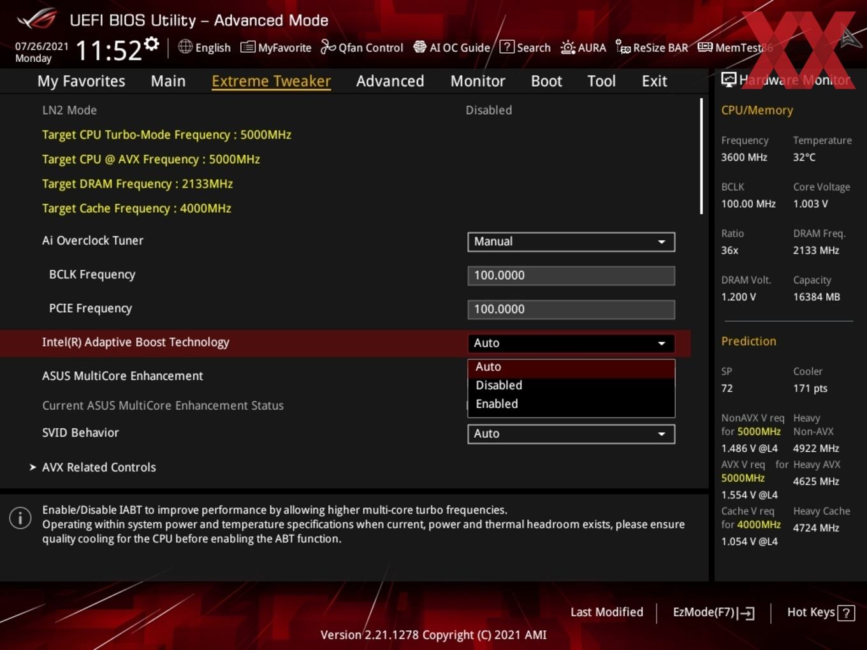The image size is (867, 650).
Task: Open the Qfan Control fan icon
Action: coord(328,47)
